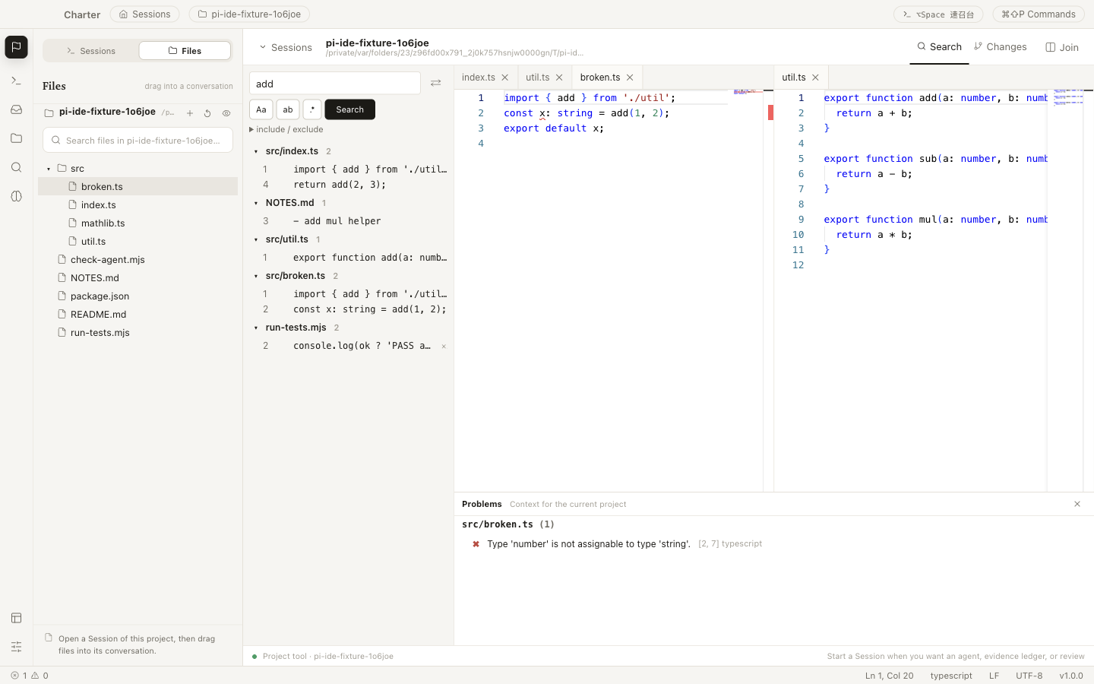Close the util.ts tab in right editor pane

[815, 78]
